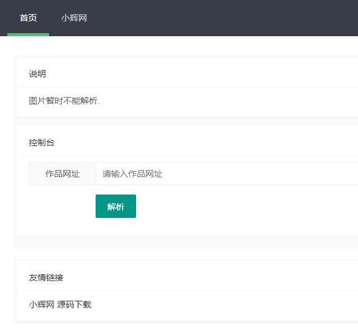Click empty area of dark navigation bar
358x329 pixels.
tap(217, 18)
